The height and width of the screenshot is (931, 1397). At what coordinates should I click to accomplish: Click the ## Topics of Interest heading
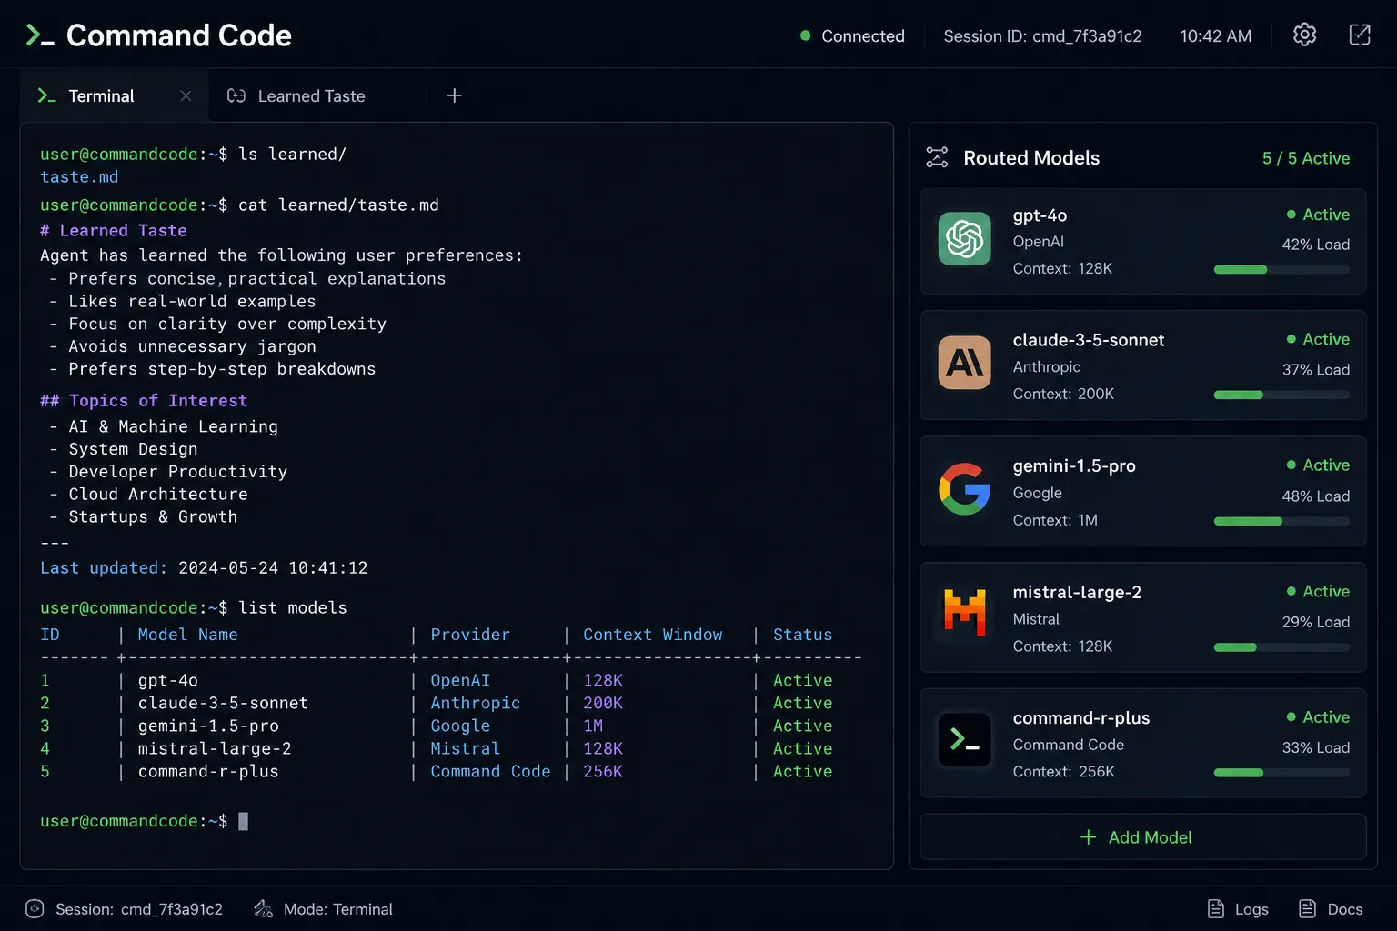pos(144,401)
